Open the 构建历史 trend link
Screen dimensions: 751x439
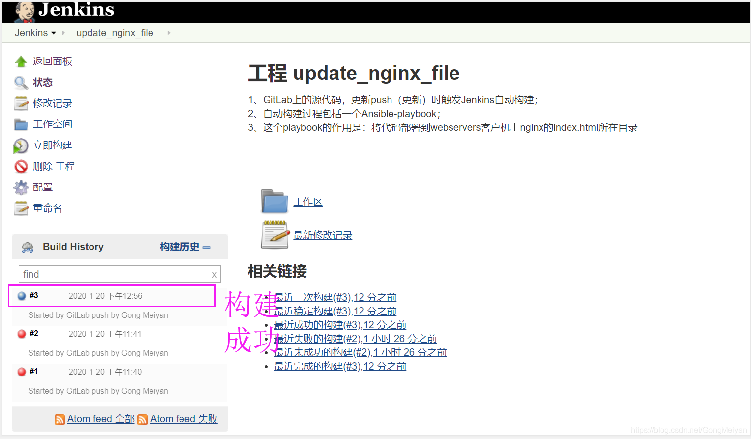(180, 247)
